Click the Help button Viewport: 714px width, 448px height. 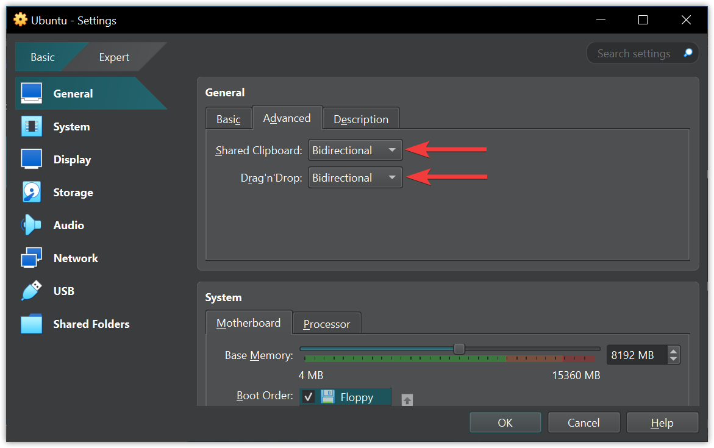click(x=662, y=422)
